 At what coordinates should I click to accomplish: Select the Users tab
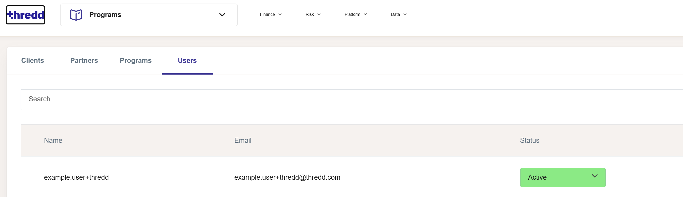tap(187, 61)
